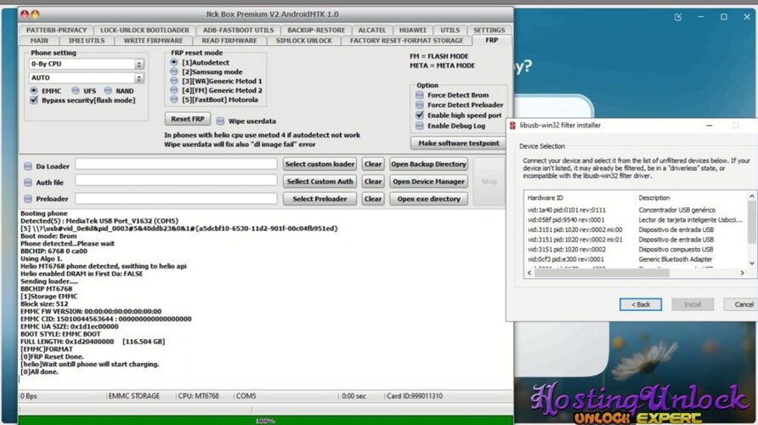Click Cancel in libusb installer
Image resolution: width=758 pixels, height=425 pixels.
(x=741, y=304)
